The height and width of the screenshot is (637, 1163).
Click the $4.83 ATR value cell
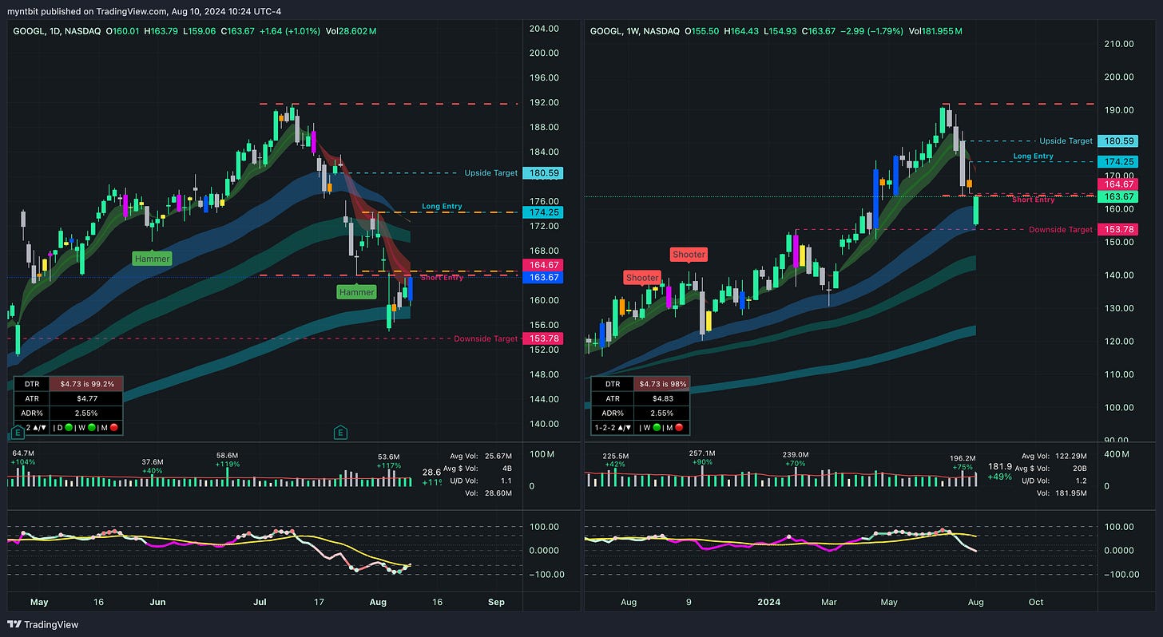(x=662, y=398)
